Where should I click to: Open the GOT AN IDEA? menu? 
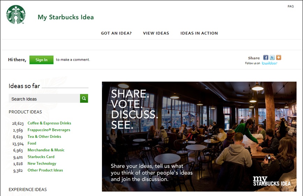coord(116,33)
